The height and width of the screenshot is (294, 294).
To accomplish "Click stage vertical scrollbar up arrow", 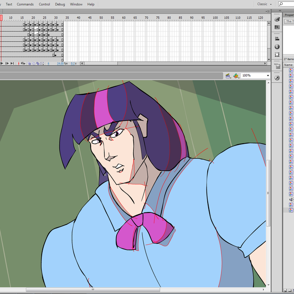I will point(268,83).
